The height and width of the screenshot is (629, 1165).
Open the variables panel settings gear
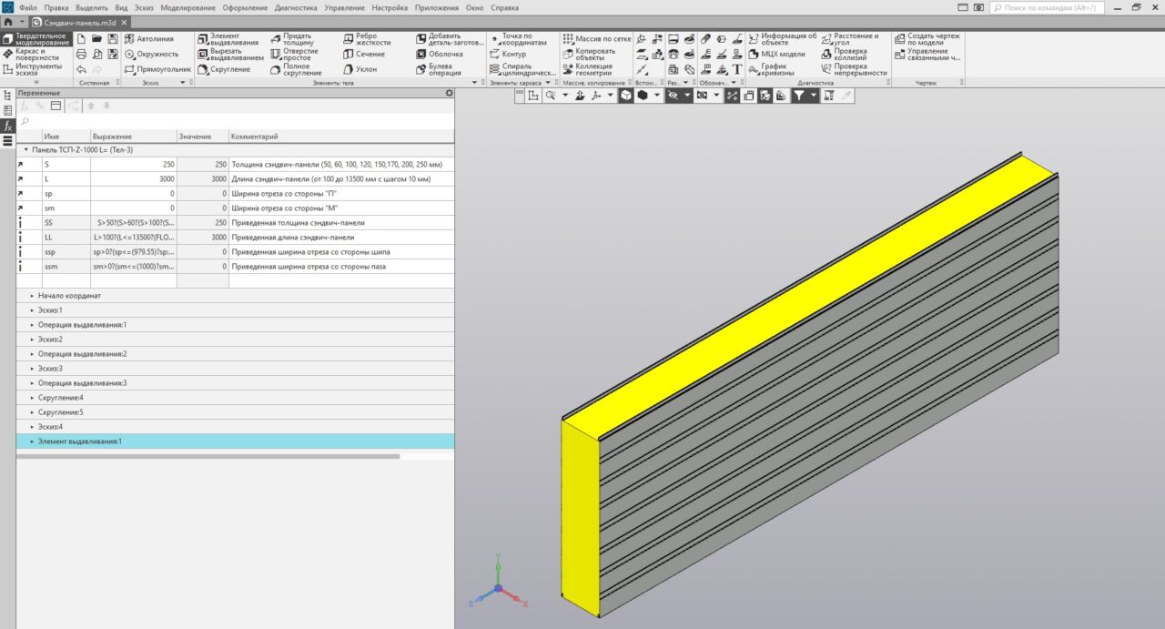pyautogui.click(x=448, y=93)
